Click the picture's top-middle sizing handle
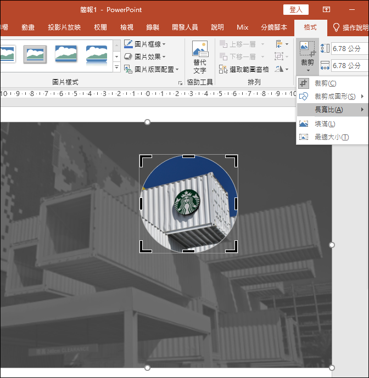This screenshot has height=378, width=369. pyautogui.click(x=147, y=122)
